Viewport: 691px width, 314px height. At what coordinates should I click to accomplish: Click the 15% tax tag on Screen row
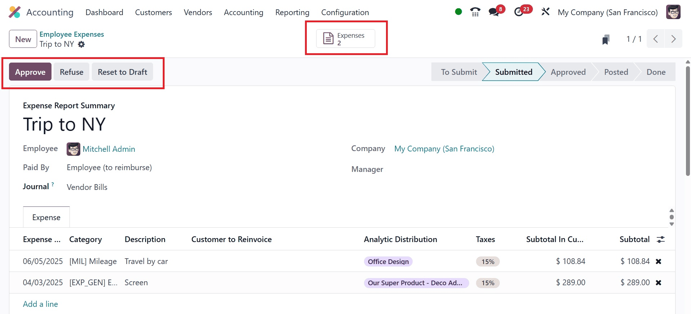(x=488, y=283)
